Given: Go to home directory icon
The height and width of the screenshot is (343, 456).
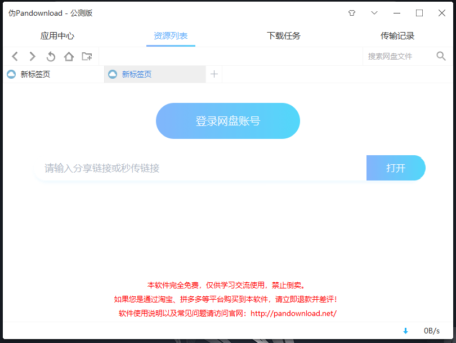Looking at the screenshot, I should [x=69, y=56].
